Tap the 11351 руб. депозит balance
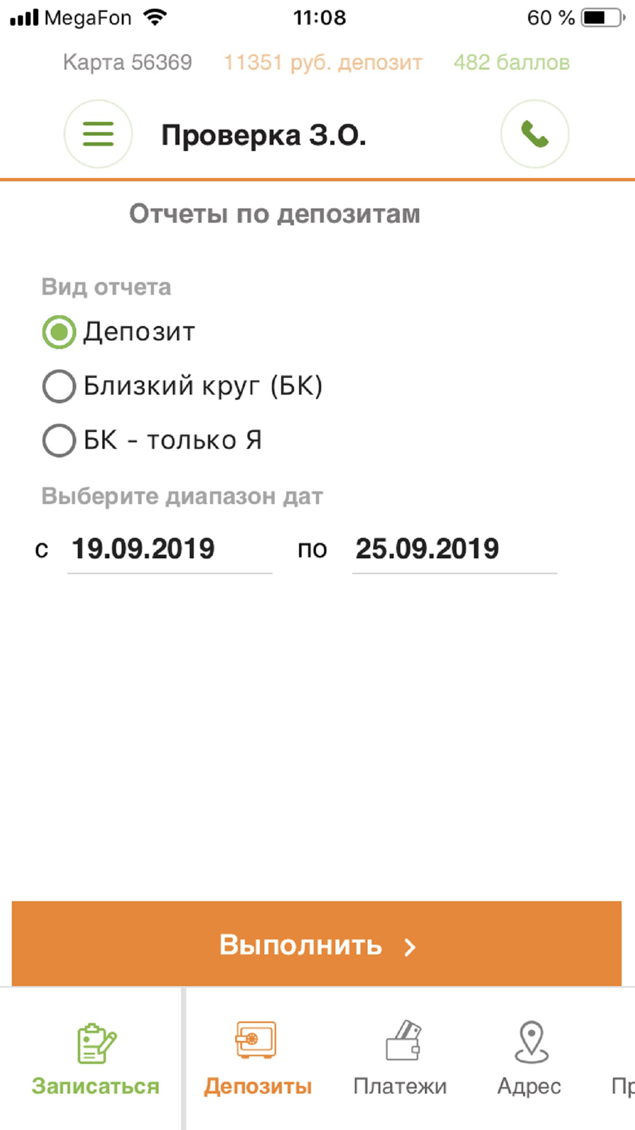635x1130 pixels. coord(323,63)
